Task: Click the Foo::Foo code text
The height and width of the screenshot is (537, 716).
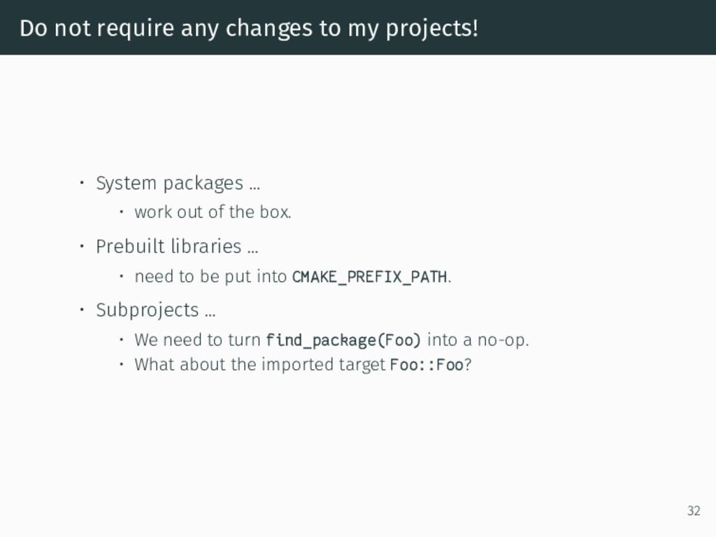Action: pos(427,365)
